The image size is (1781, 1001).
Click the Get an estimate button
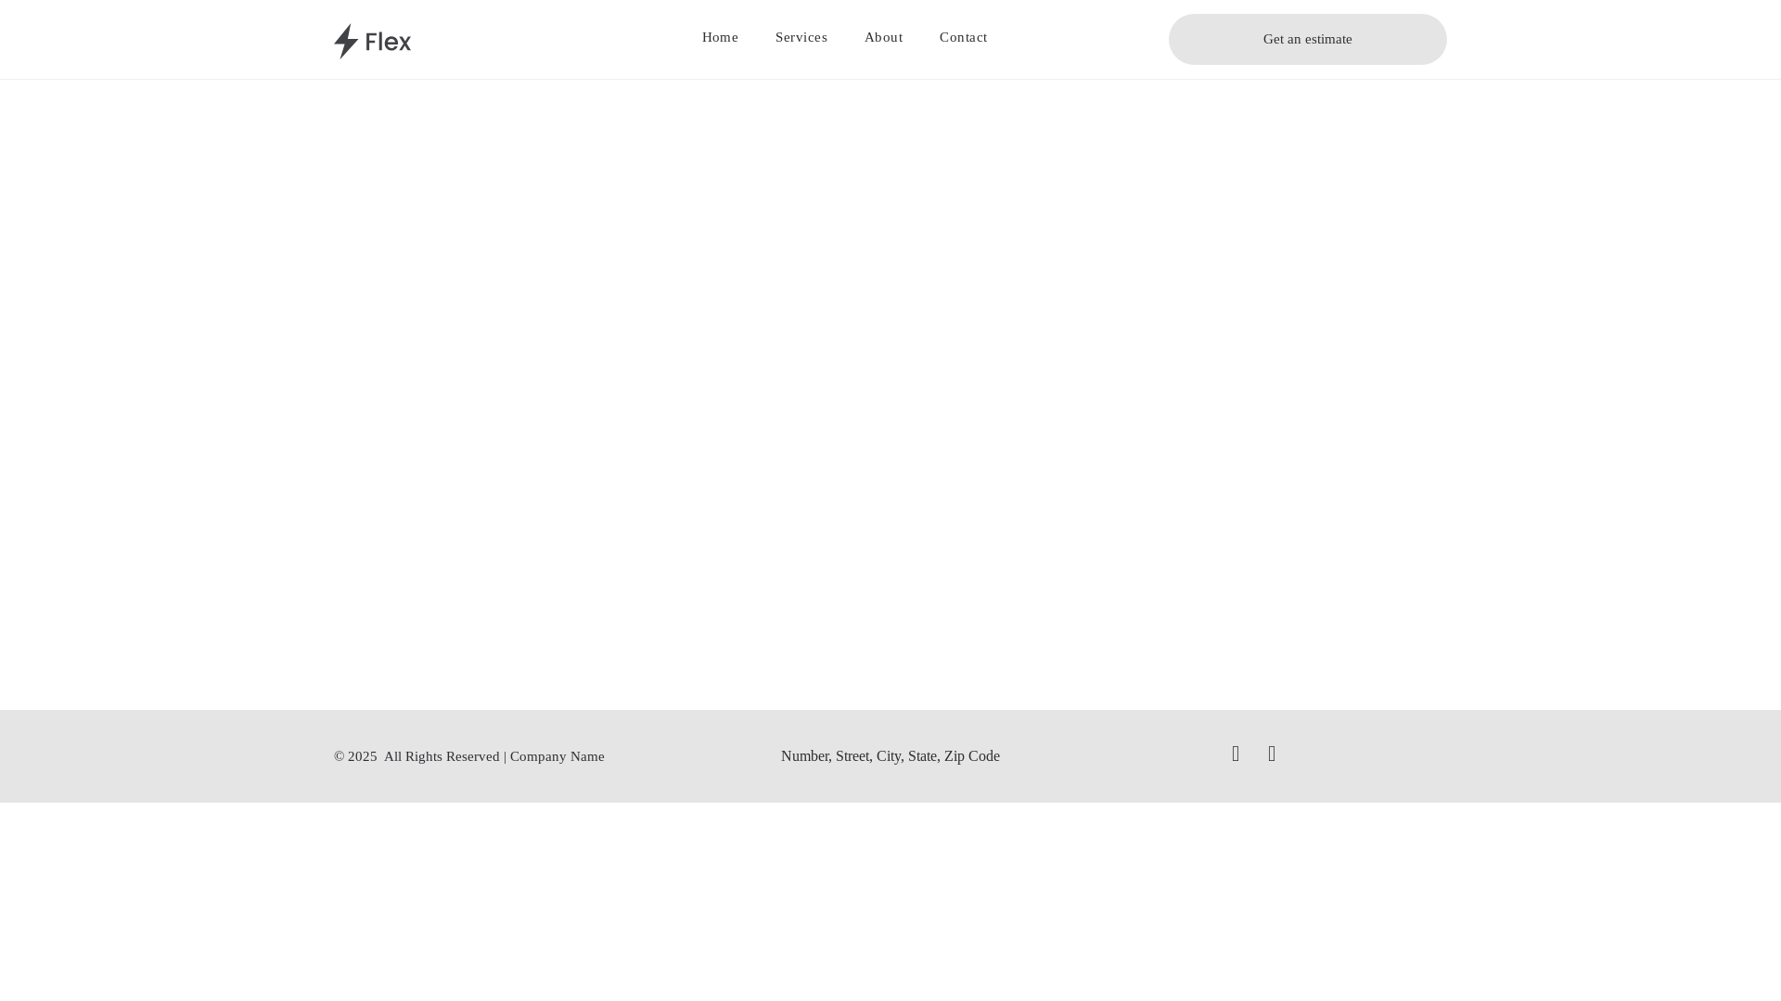point(1307,39)
